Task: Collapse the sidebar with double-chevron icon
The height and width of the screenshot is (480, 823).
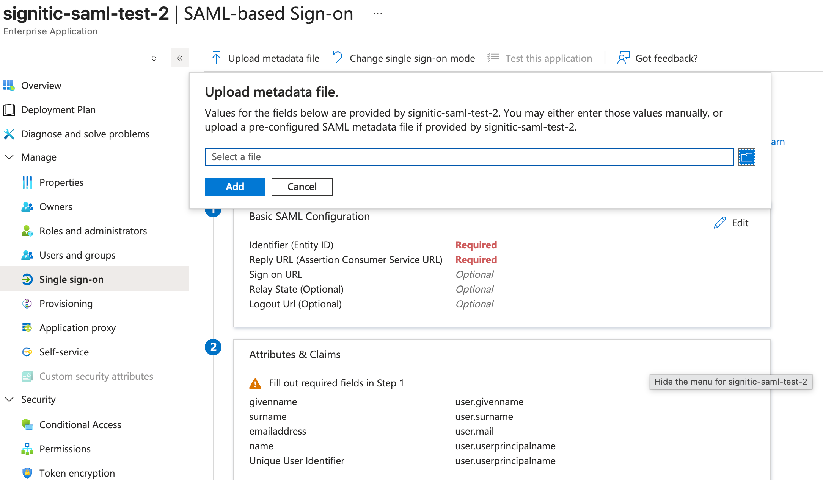Action: [180, 58]
